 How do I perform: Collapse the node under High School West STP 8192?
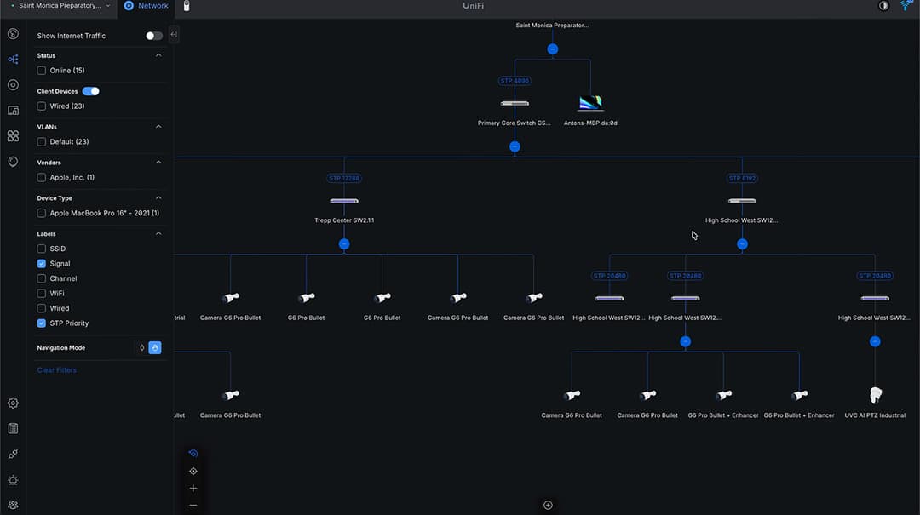tap(742, 244)
